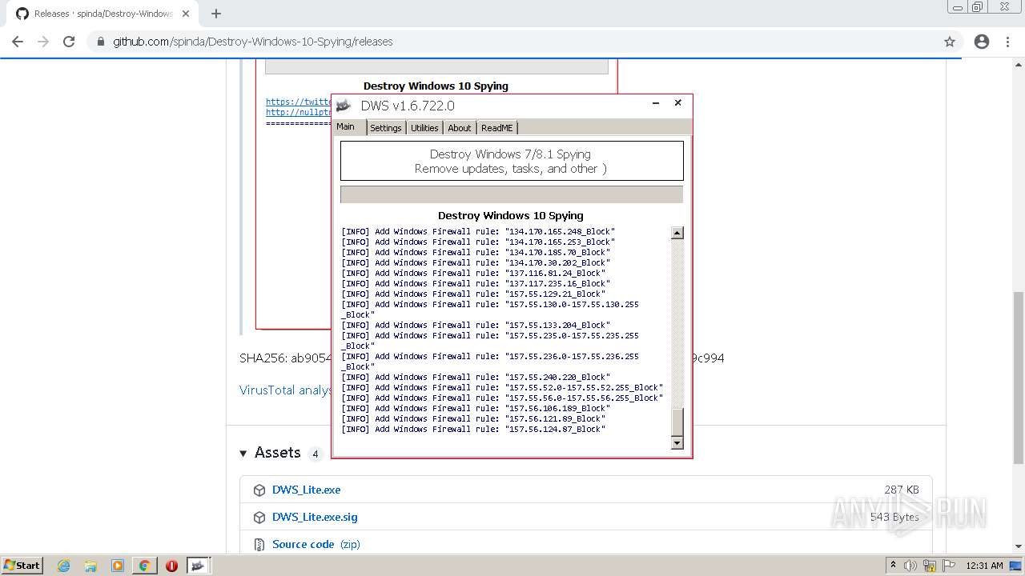
Task: Open the About tab in DWS
Action: pyautogui.click(x=460, y=128)
